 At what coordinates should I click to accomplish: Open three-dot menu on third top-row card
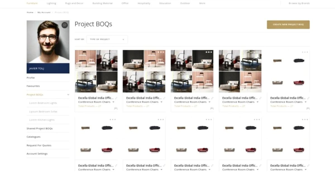point(209,52)
